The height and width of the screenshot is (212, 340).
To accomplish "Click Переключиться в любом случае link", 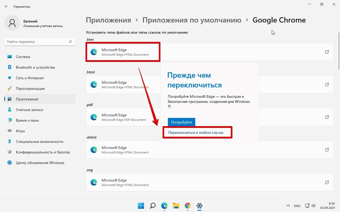I will pyautogui.click(x=196, y=132).
